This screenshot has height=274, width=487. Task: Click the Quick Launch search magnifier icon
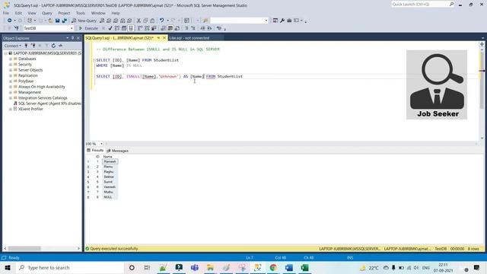pyautogui.click(x=451, y=4)
